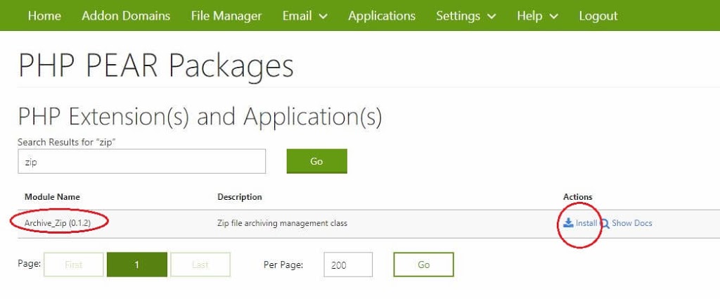720x299 pixels.
Task: Open the Show Docs text link
Action: point(631,223)
